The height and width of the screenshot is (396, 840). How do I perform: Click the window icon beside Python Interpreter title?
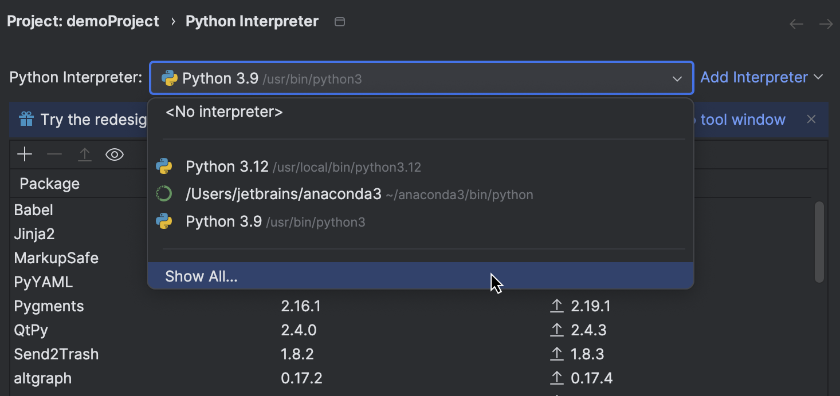pyautogui.click(x=340, y=22)
